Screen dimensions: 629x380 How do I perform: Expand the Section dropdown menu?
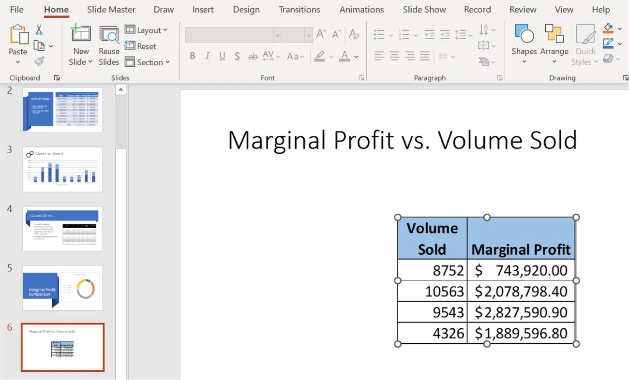pyautogui.click(x=147, y=62)
